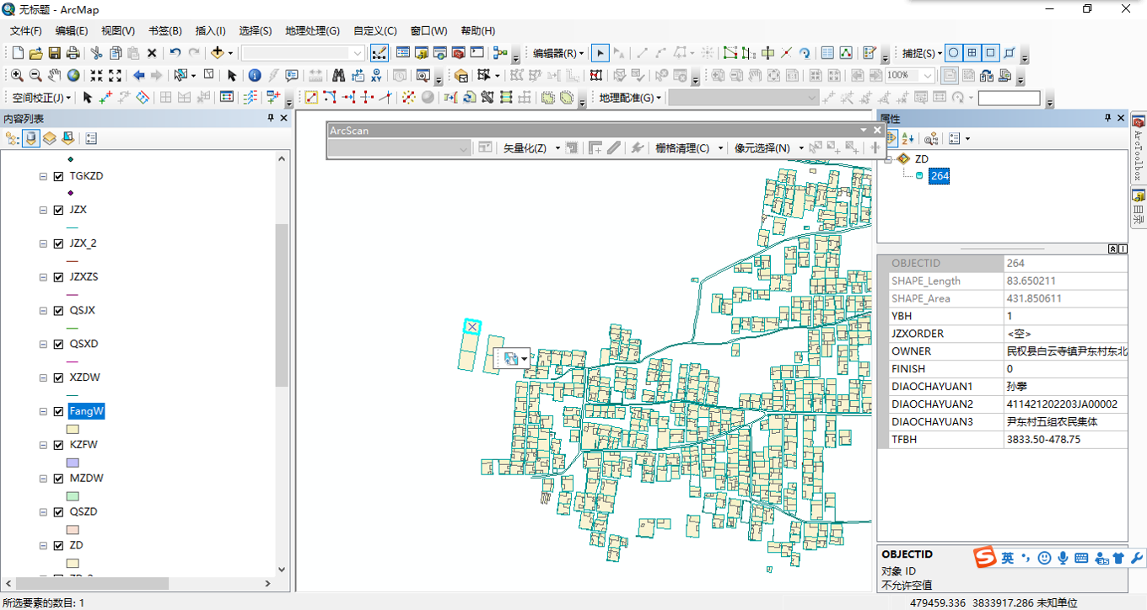Open the 捕捉(S) snapping dropdown

pyautogui.click(x=922, y=53)
